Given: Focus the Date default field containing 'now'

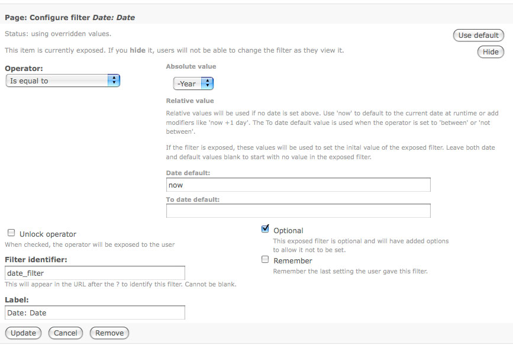Looking at the screenshot, I should point(298,185).
